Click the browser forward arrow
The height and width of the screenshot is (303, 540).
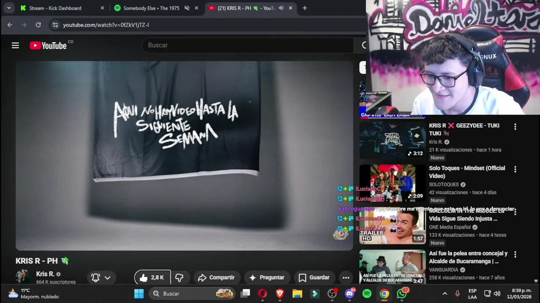click(x=24, y=25)
